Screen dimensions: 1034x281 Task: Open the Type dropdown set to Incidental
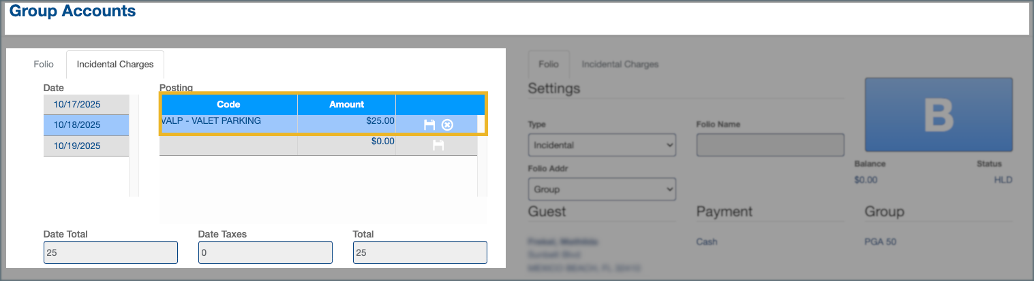(x=601, y=145)
